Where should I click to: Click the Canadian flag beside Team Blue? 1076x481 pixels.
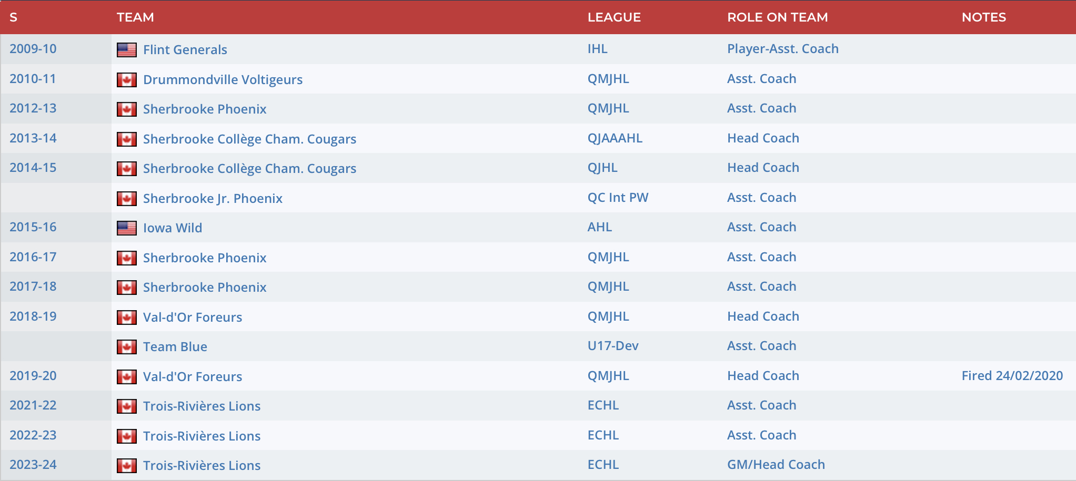click(x=127, y=347)
